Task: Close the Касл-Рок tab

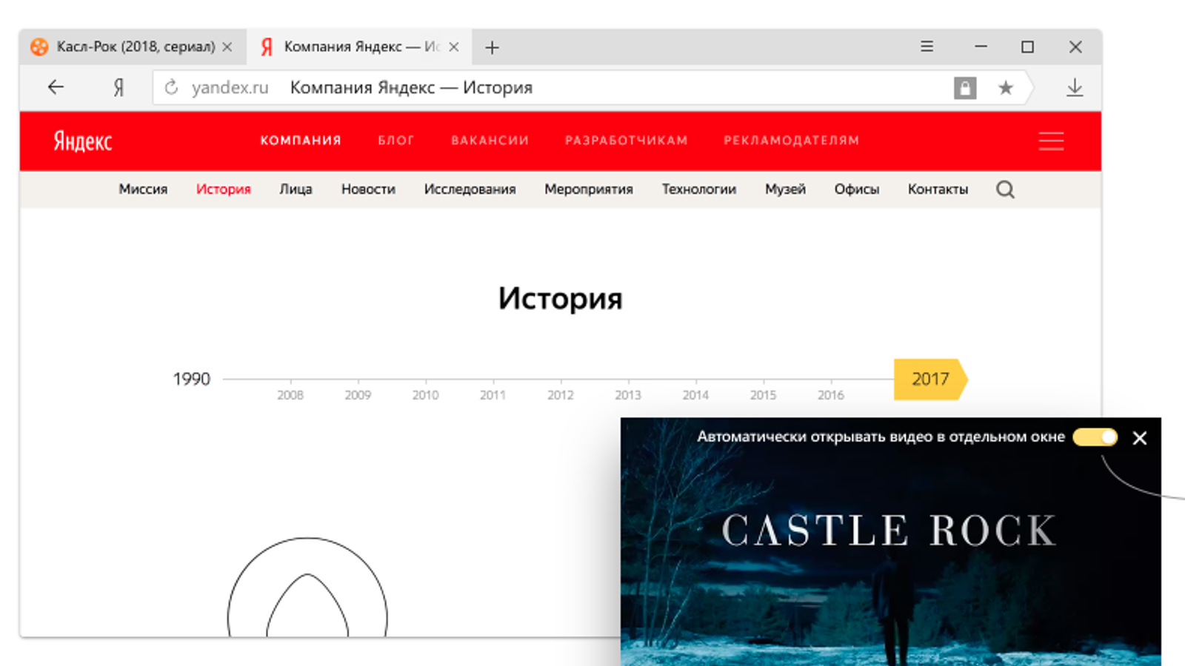Action: coord(227,47)
